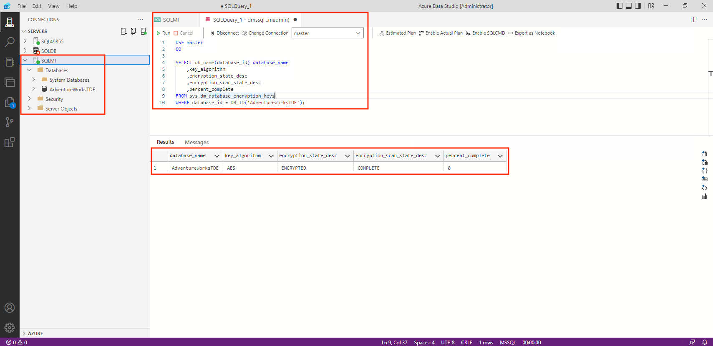
Task: Click the feedback icon in status bar
Action: pyautogui.click(x=692, y=342)
